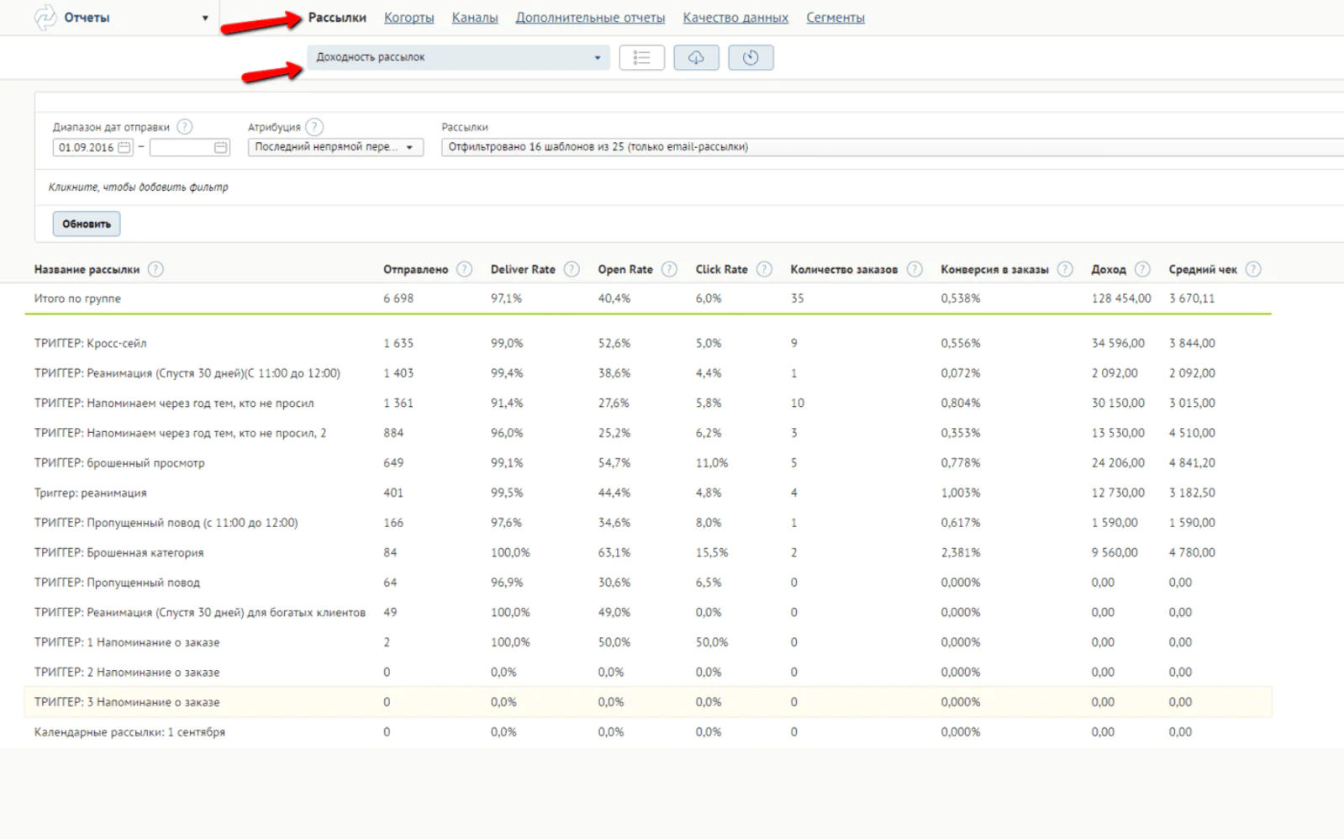Select row 'ТРИГГЕР: 3 Напоминание о заказе'
This screenshot has width=1344, height=839.
pos(648,702)
